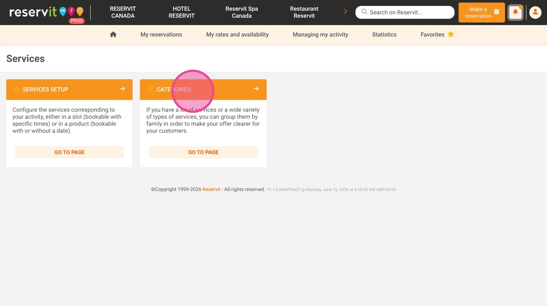
Task: Click the Services page heading
Action: [x=25, y=59]
